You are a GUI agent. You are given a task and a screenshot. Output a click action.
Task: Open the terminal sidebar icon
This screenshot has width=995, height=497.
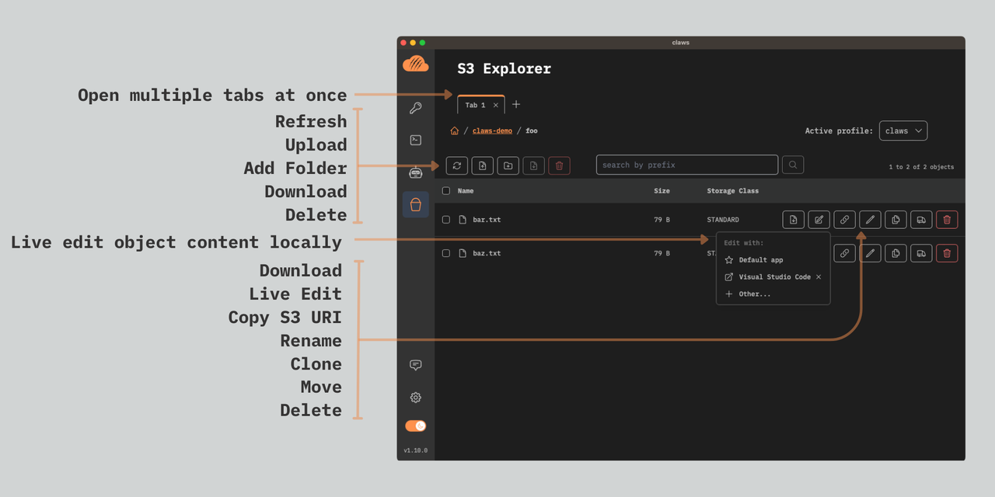point(416,140)
